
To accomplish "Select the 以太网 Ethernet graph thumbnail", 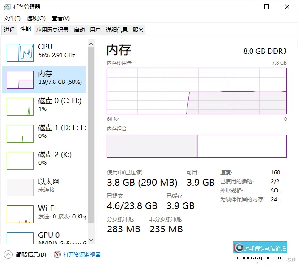I will click(20, 188).
